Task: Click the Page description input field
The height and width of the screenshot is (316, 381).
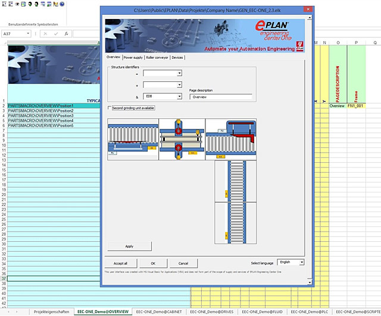Action: coord(221,97)
